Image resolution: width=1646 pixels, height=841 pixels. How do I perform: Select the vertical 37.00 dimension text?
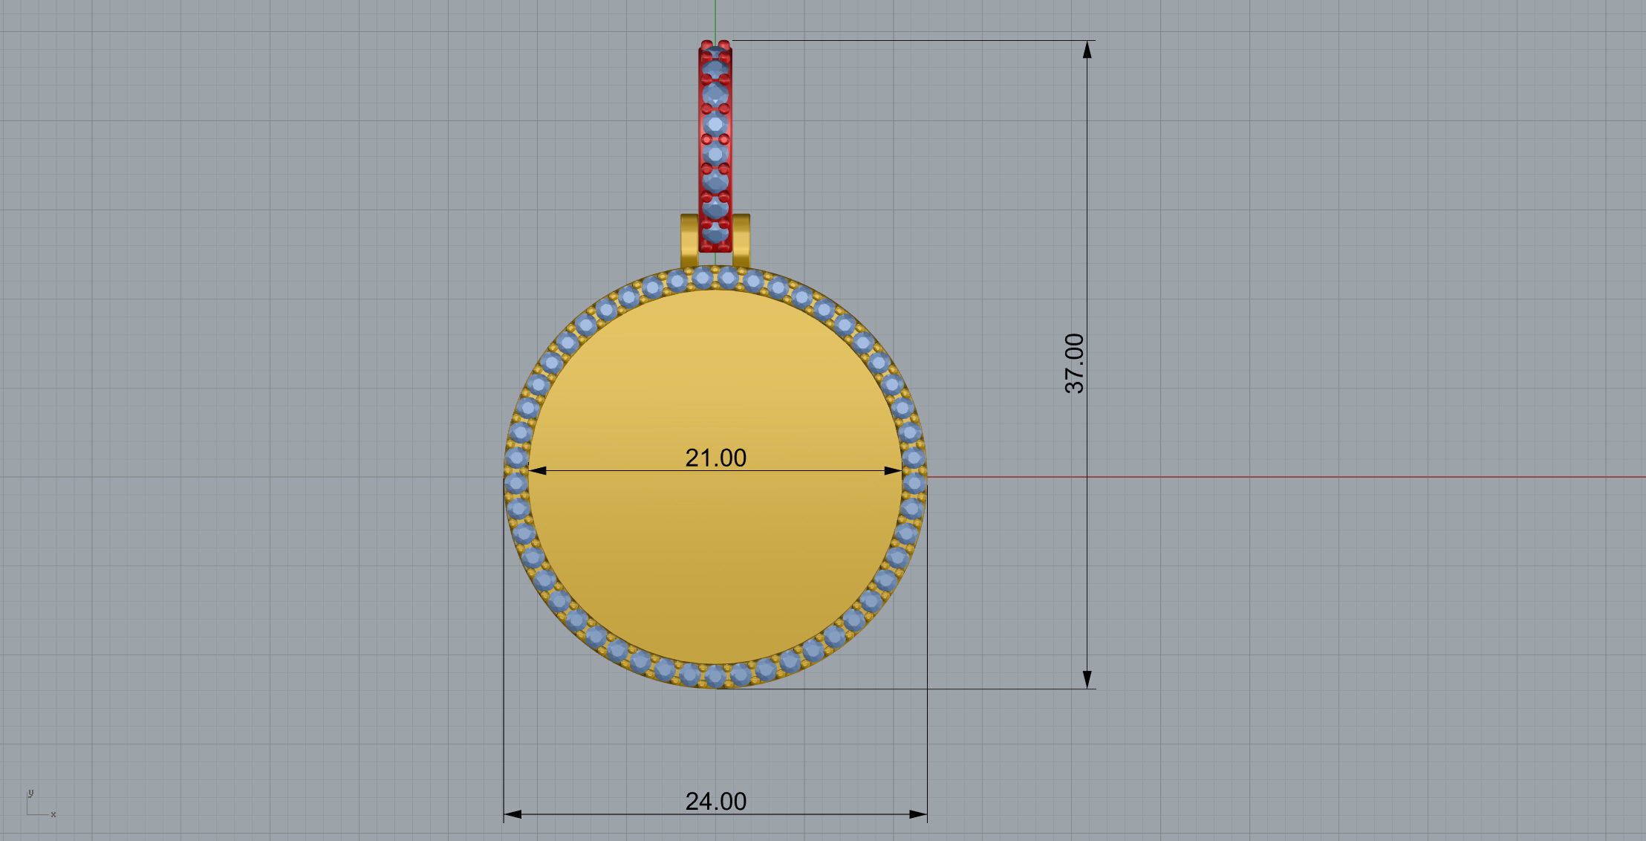[1074, 363]
